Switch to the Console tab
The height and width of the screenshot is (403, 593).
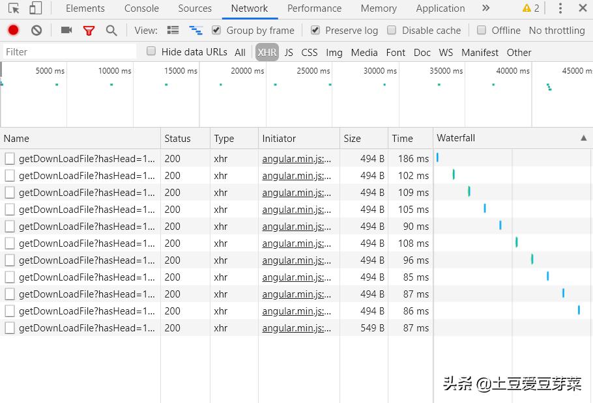tap(141, 8)
